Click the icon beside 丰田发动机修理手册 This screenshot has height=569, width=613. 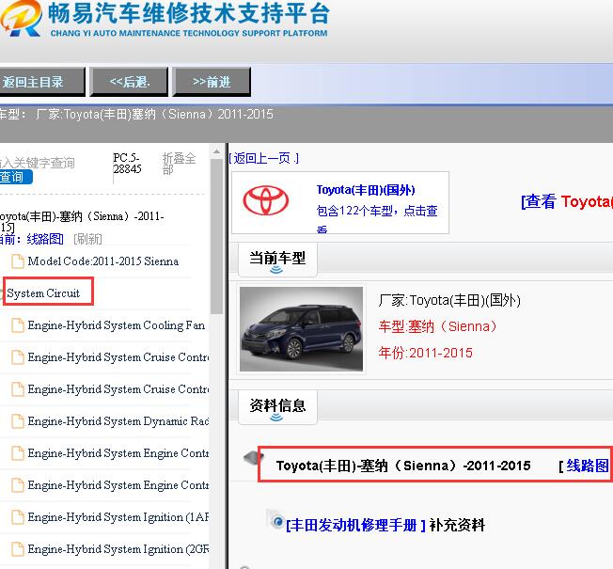pyautogui.click(x=275, y=519)
